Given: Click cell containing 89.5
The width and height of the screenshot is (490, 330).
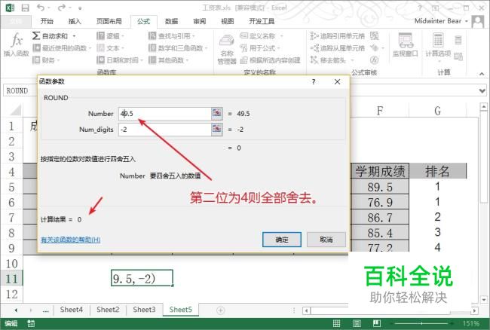Looking at the screenshot, I should coord(380,187).
